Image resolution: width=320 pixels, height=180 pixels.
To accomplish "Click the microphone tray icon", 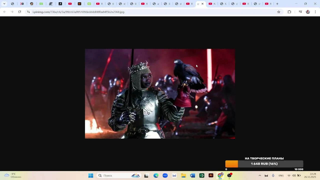I will [x=273, y=175].
